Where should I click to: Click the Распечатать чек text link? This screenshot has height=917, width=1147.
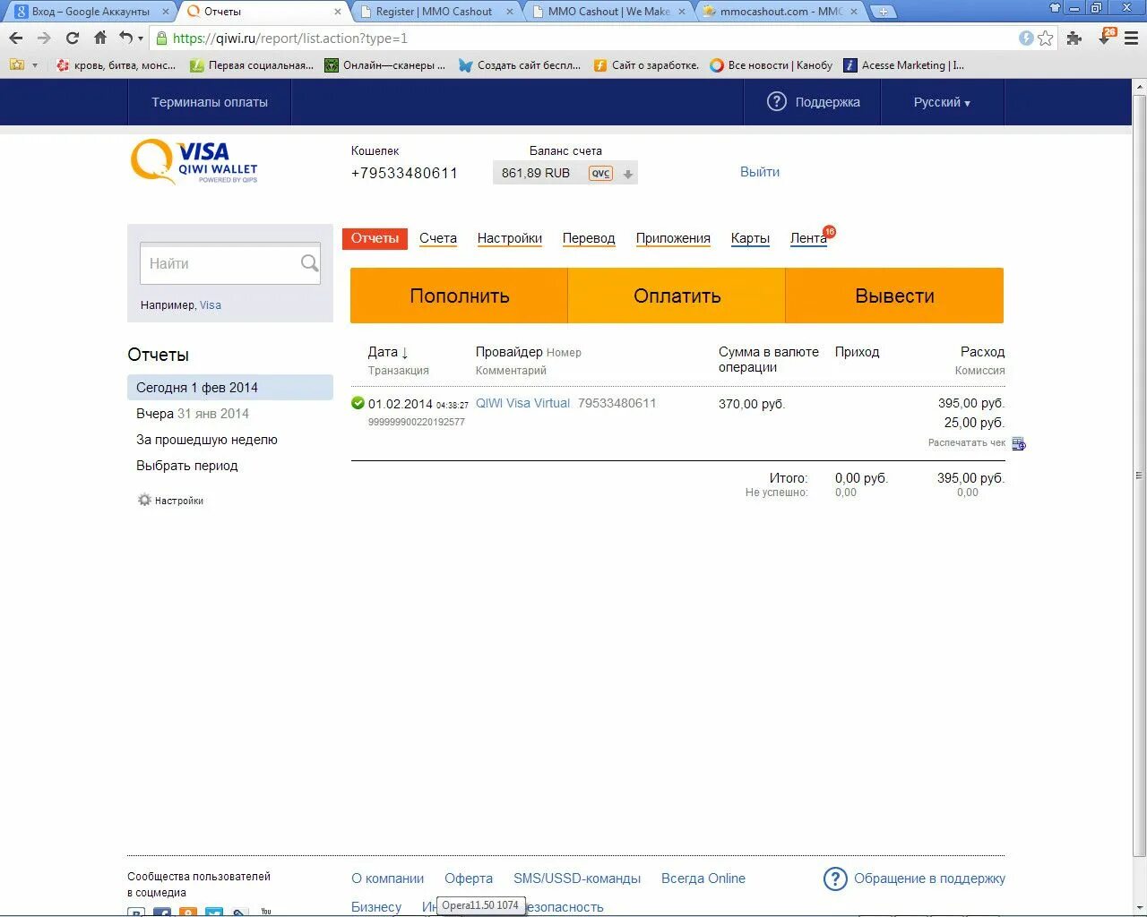pyautogui.click(x=967, y=443)
